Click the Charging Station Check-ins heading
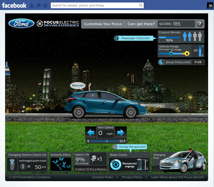Image resolution: width=214 pixels, height=187 pixels. [27, 155]
